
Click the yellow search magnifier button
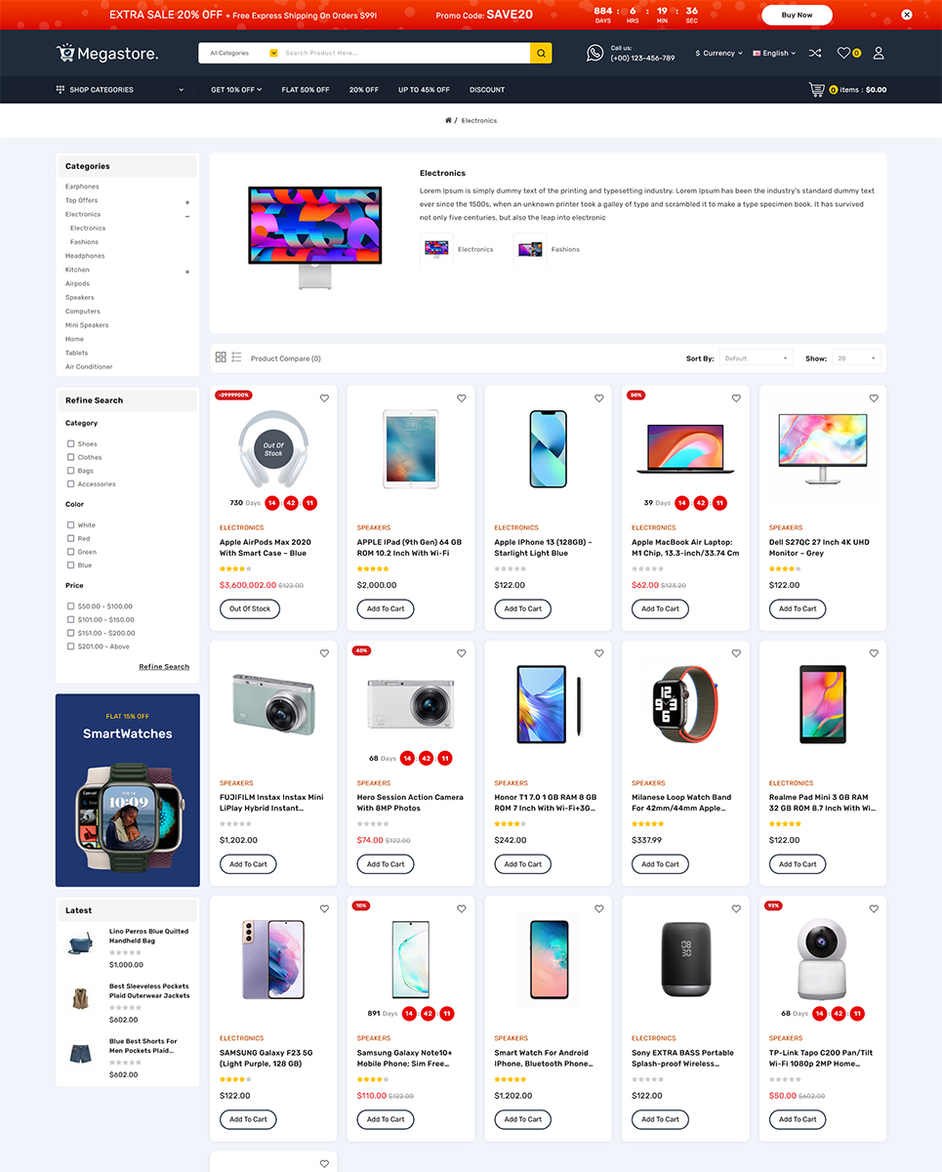(541, 53)
